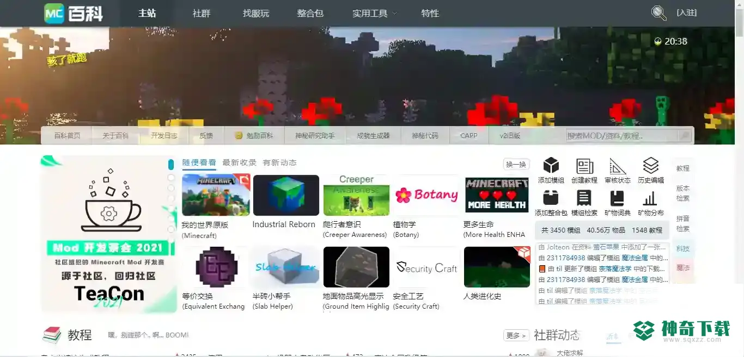Open Creeper Awareness mod thumbnail
Screen dimensions: 744x357
pyautogui.click(x=356, y=195)
